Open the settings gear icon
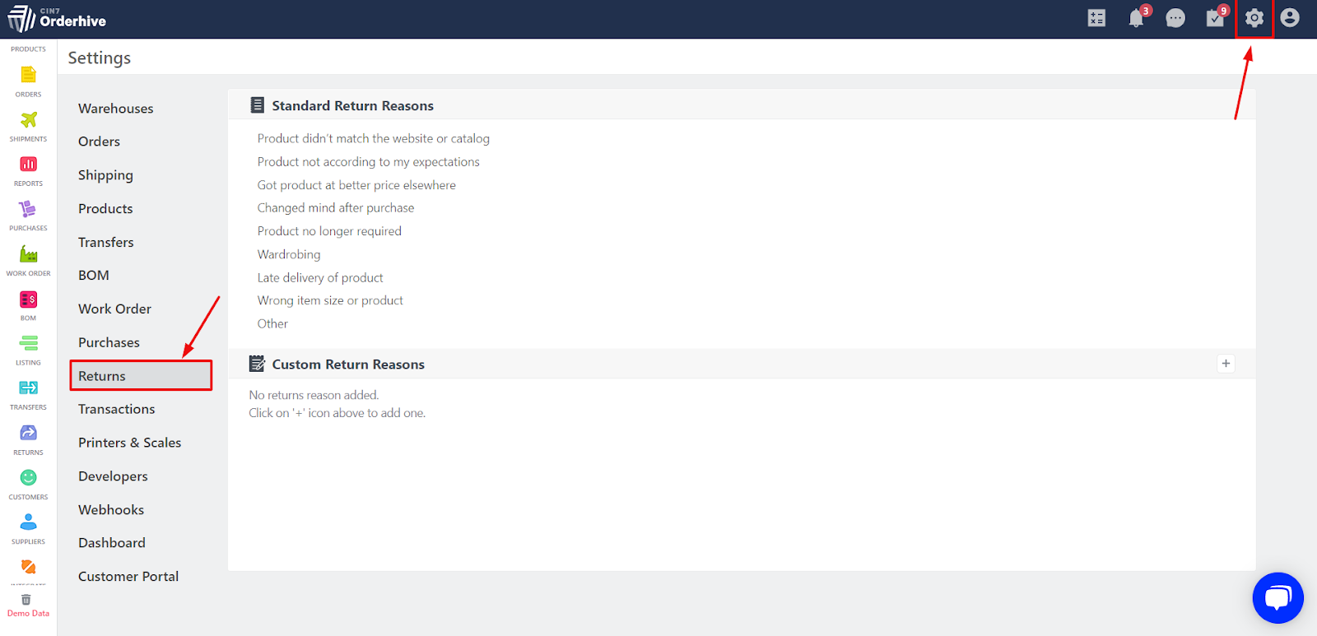 pyautogui.click(x=1254, y=18)
